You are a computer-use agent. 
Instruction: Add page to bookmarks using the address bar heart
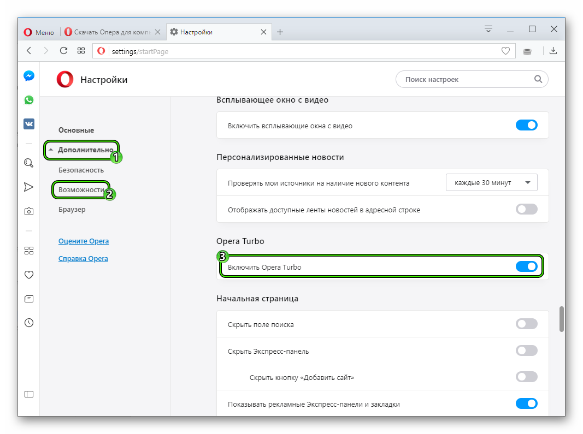point(505,51)
